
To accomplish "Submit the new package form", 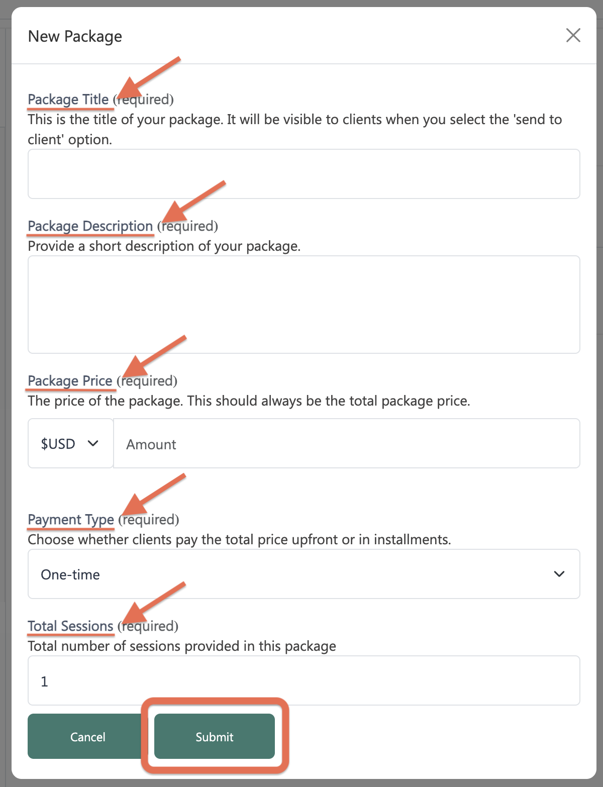I will coord(215,736).
